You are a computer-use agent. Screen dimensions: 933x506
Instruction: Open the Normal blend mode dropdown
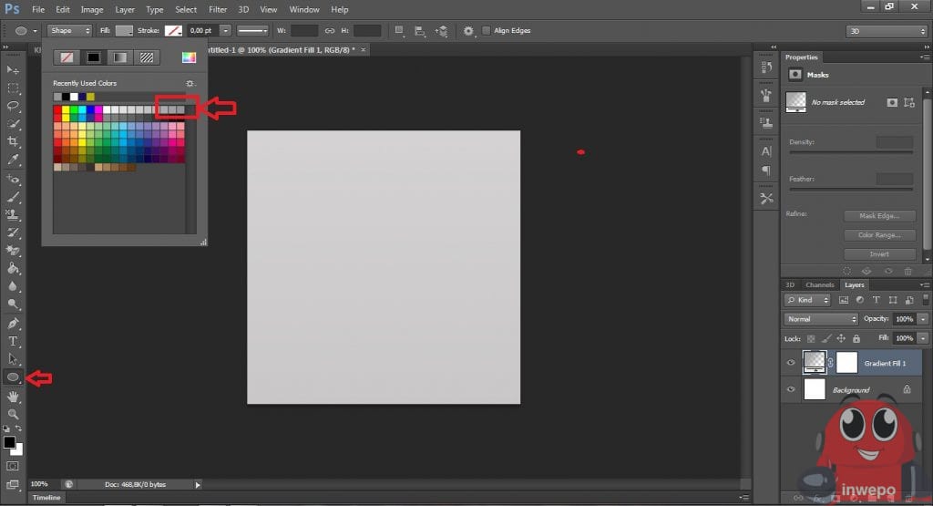[821, 319]
